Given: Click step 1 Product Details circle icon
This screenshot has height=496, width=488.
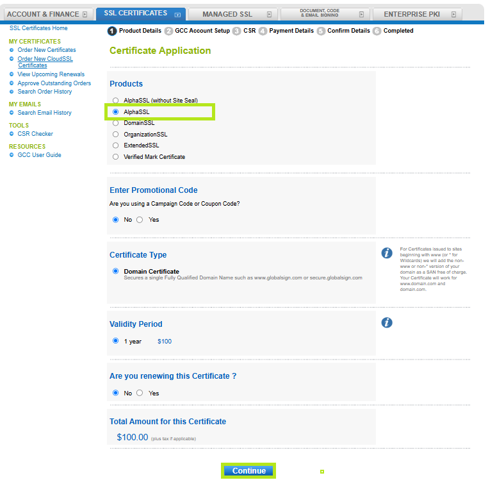Looking at the screenshot, I should click(x=112, y=31).
